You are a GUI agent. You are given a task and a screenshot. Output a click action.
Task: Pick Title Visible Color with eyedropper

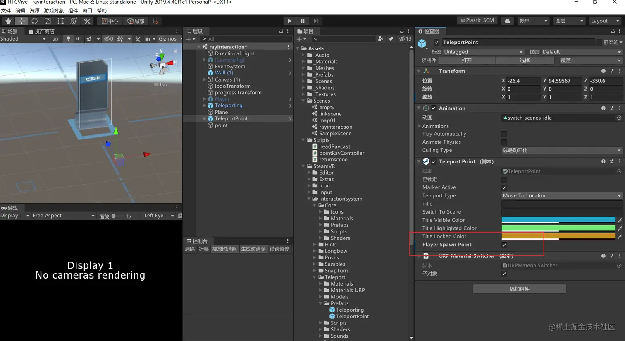pos(620,220)
